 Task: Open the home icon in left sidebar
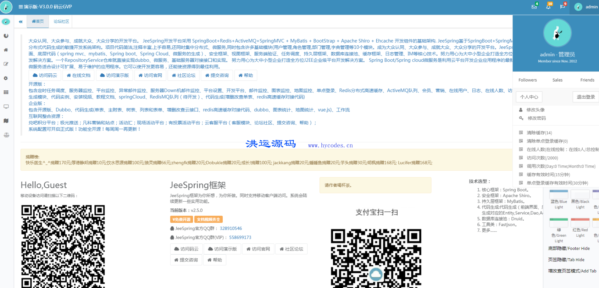(6, 50)
